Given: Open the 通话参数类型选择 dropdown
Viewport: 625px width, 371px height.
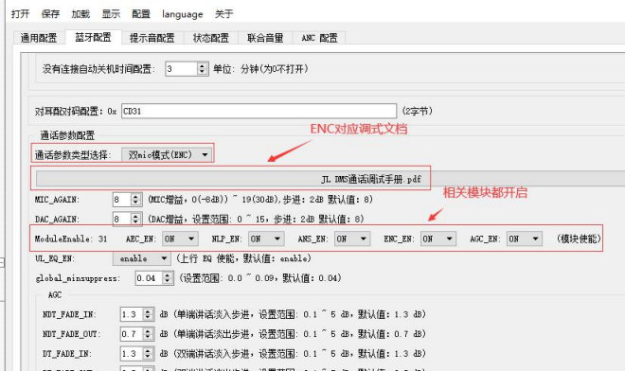Looking at the screenshot, I should coord(168,154).
